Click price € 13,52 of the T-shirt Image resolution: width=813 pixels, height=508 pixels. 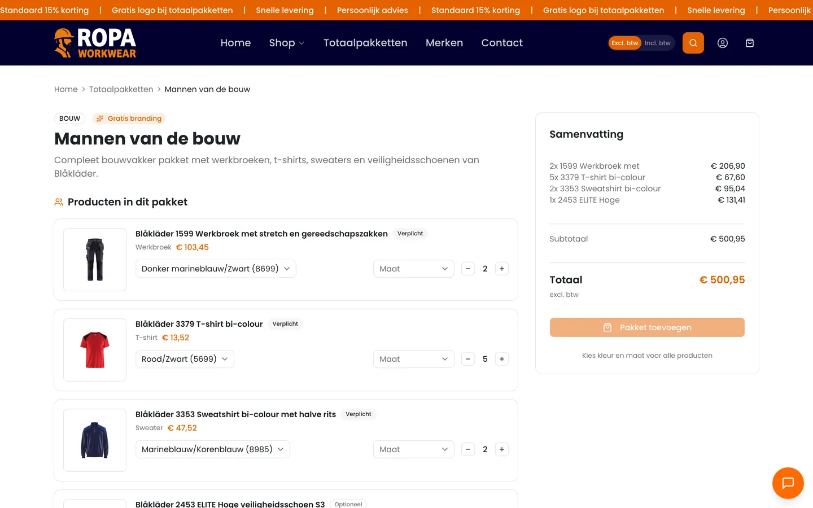[176, 338]
